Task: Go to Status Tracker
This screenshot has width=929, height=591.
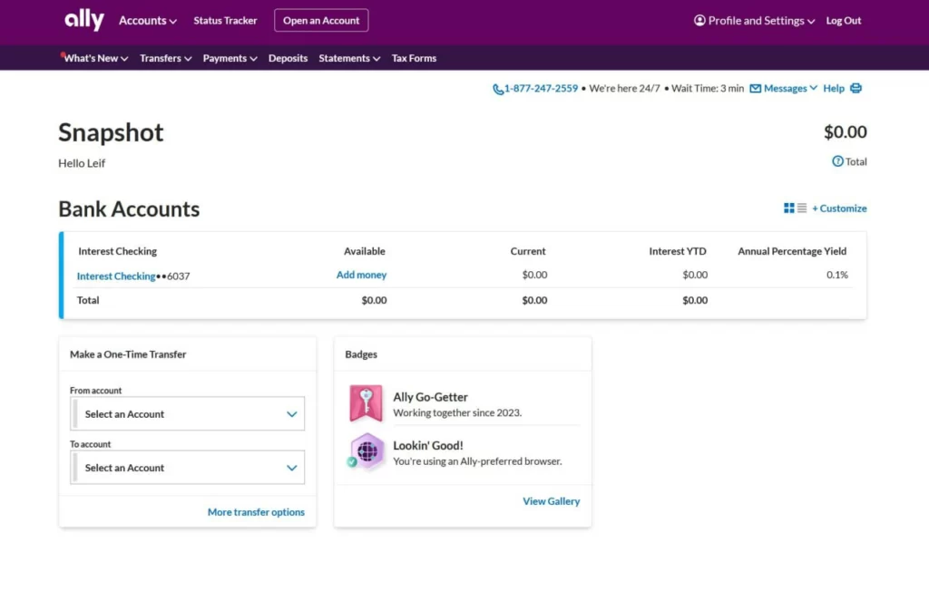Action: [225, 20]
